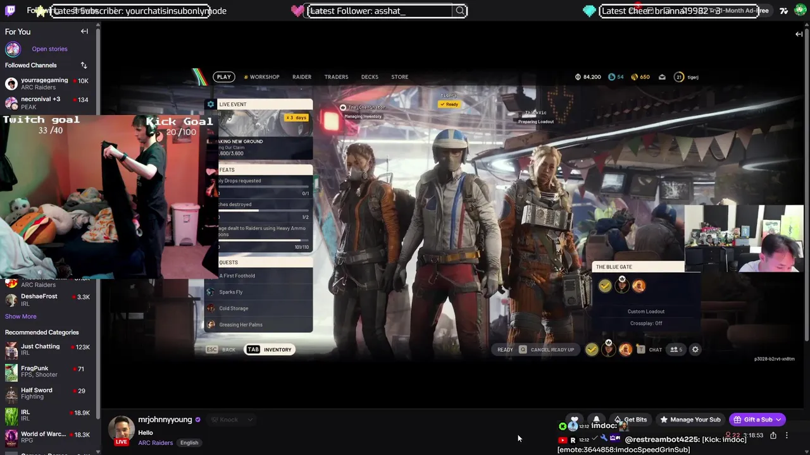This screenshot has width=810, height=455.
Task: Click the orange squadmate avatar in bottom bar
Action: tap(625, 349)
